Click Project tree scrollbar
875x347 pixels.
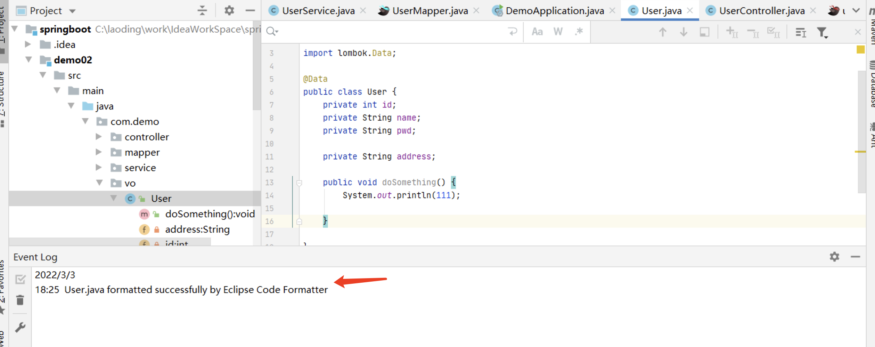click(x=257, y=66)
